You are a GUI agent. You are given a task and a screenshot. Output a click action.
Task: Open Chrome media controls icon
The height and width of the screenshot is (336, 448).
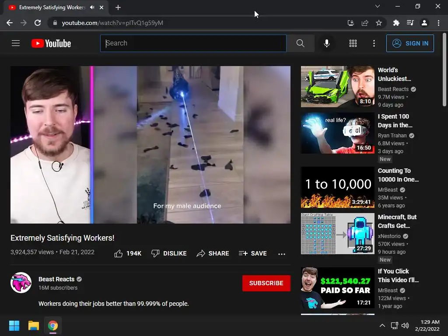coord(410,23)
